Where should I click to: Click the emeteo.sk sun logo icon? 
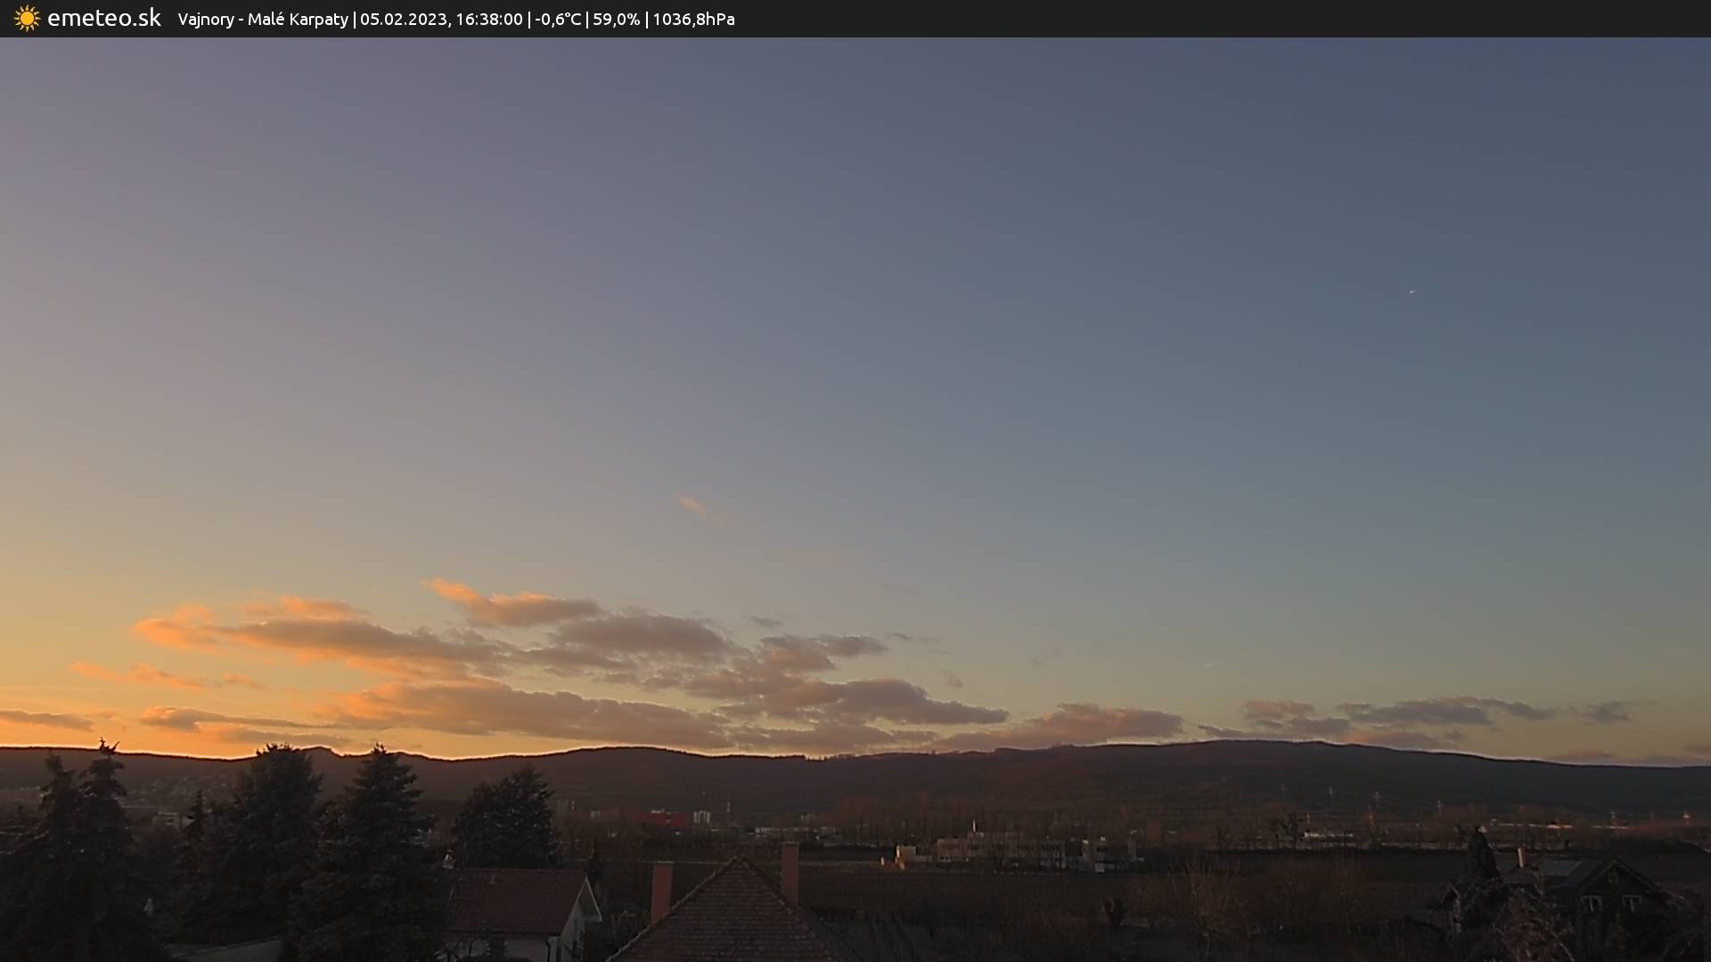click(27, 19)
